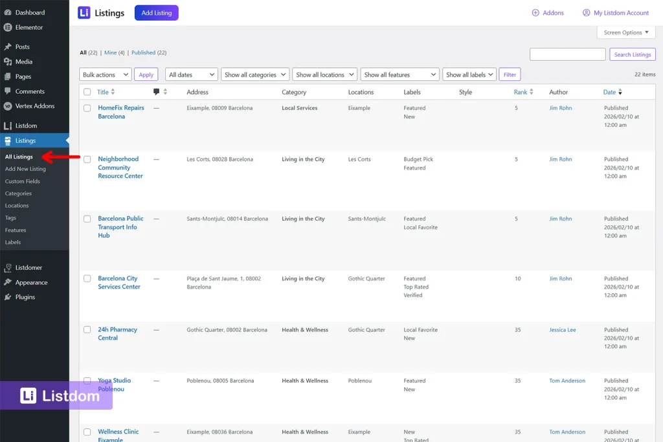Image resolution: width=663 pixels, height=442 pixels.
Task: Open the Vertex Addons icon
Action: pos(8,106)
